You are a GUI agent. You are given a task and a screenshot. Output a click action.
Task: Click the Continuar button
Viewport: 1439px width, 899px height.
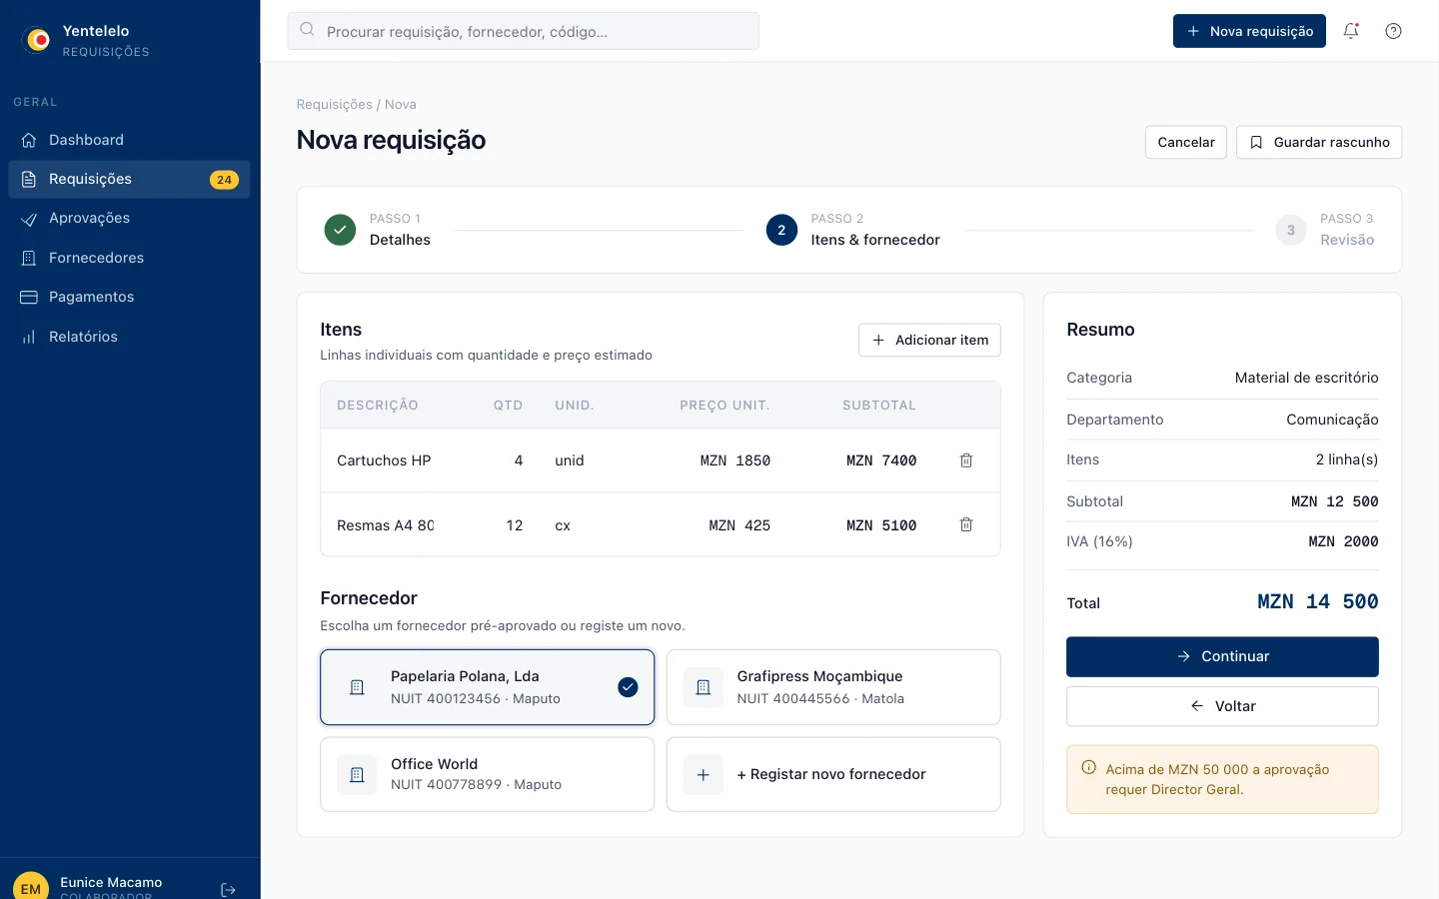point(1222,656)
